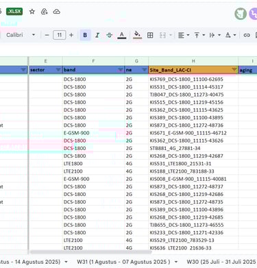Select the LTE1800 band cell
The width and height of the screenshot is (257, 268).
pos(93,164)
